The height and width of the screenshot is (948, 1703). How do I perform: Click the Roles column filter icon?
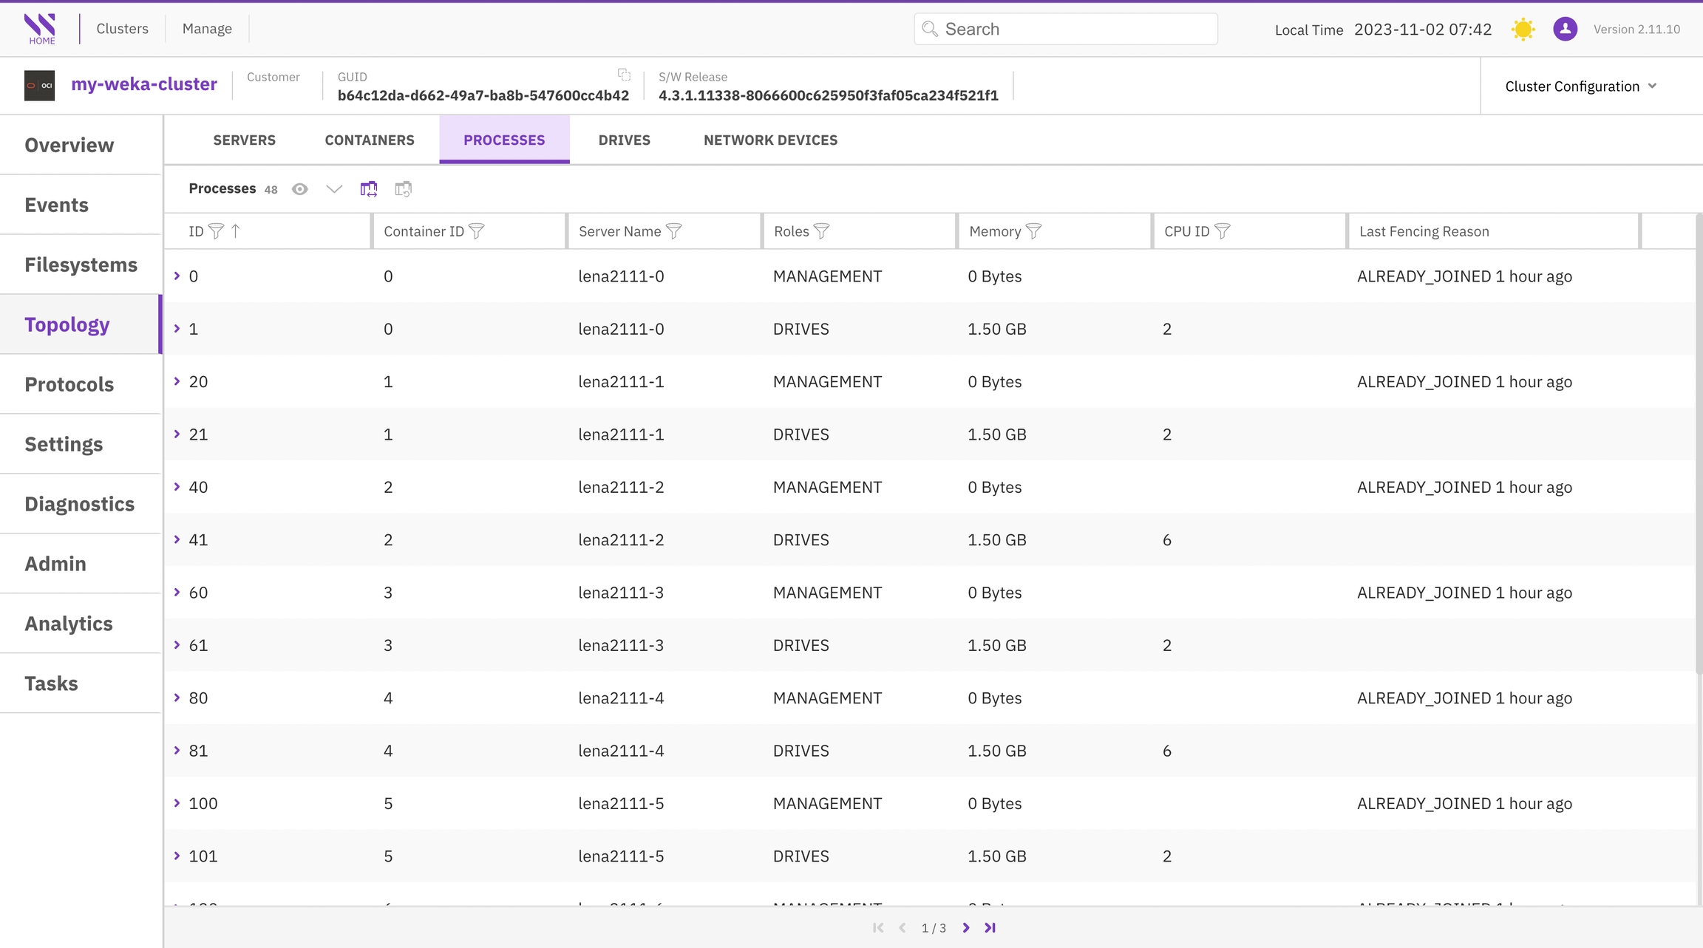[821, 232]
